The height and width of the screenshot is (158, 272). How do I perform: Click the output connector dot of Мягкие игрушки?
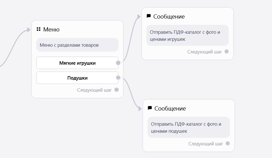tap(118, 63)
